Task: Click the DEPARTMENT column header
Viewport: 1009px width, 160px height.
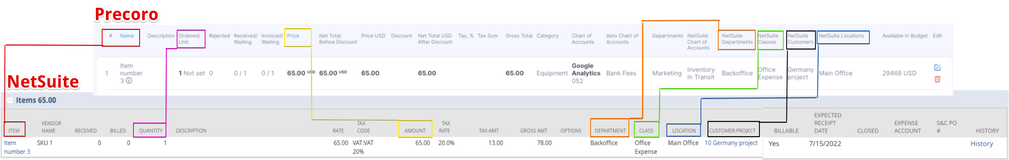Action: point(610,131)
